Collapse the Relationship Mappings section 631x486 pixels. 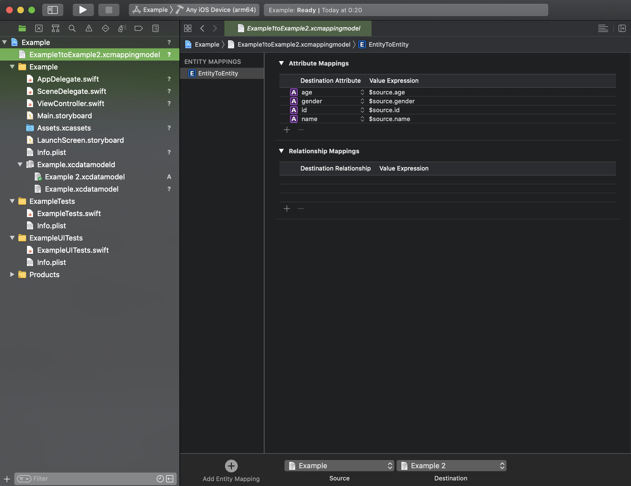(281, 151)
